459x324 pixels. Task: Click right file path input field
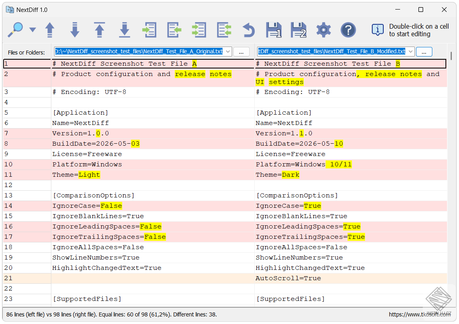point(332,51)
